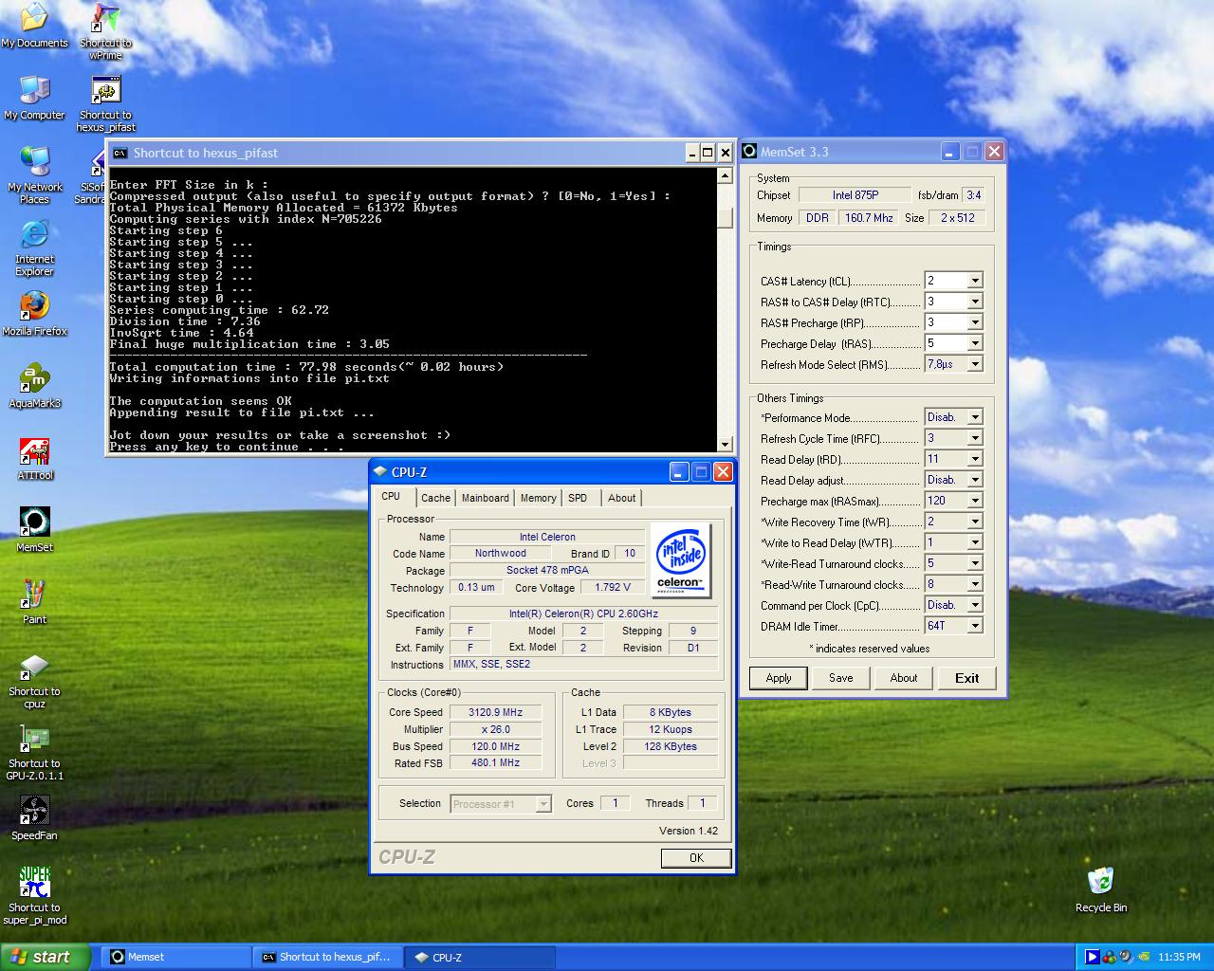Launch the SpeedFan desktop icon

coord(34,818)
